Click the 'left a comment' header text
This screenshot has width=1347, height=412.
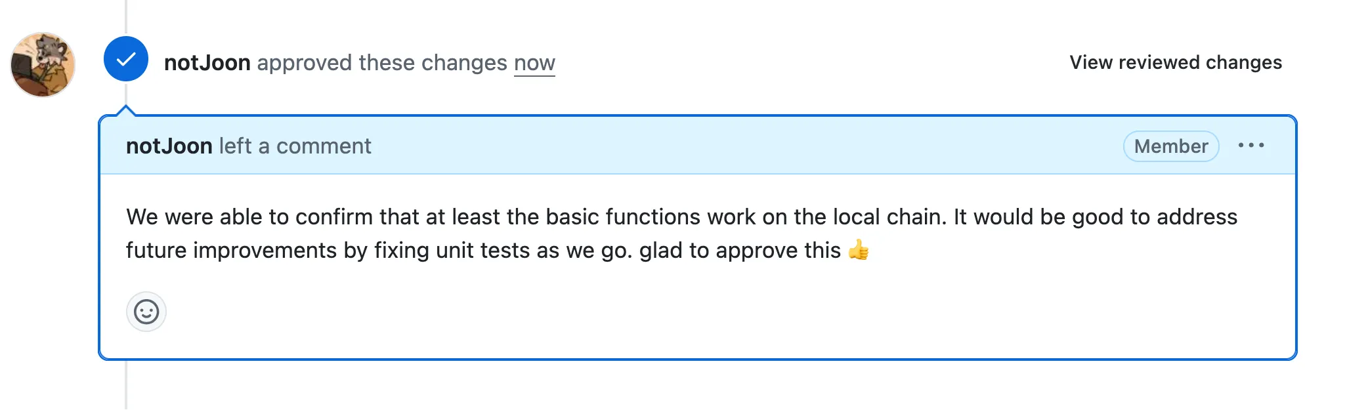tap(295, 146)
